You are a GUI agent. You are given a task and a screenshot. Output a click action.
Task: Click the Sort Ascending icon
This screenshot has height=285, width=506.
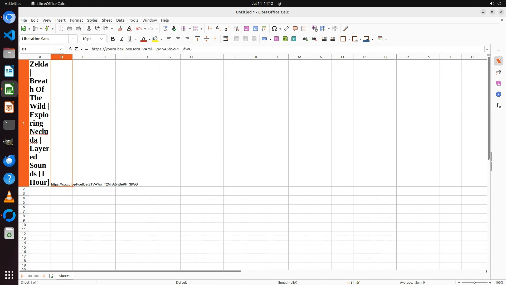tap(218, 28)
